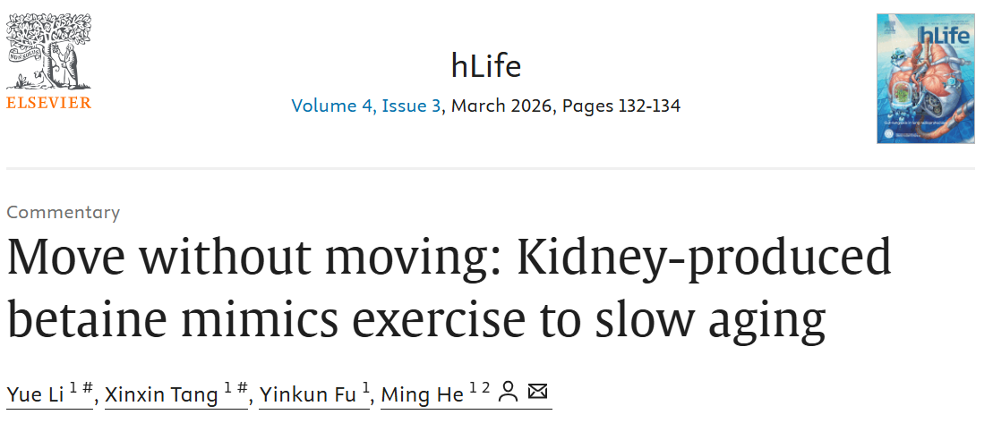Click affiliation superscript 1 after Yinkun Fu
Screen dimensions: 993x423
(366, 388)
